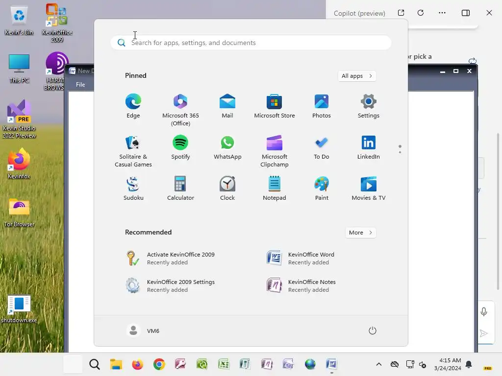Select the Kevinfox desktop shortcut
The height and width of the screenshot is (376, 502).
click(x=19, y=164)
